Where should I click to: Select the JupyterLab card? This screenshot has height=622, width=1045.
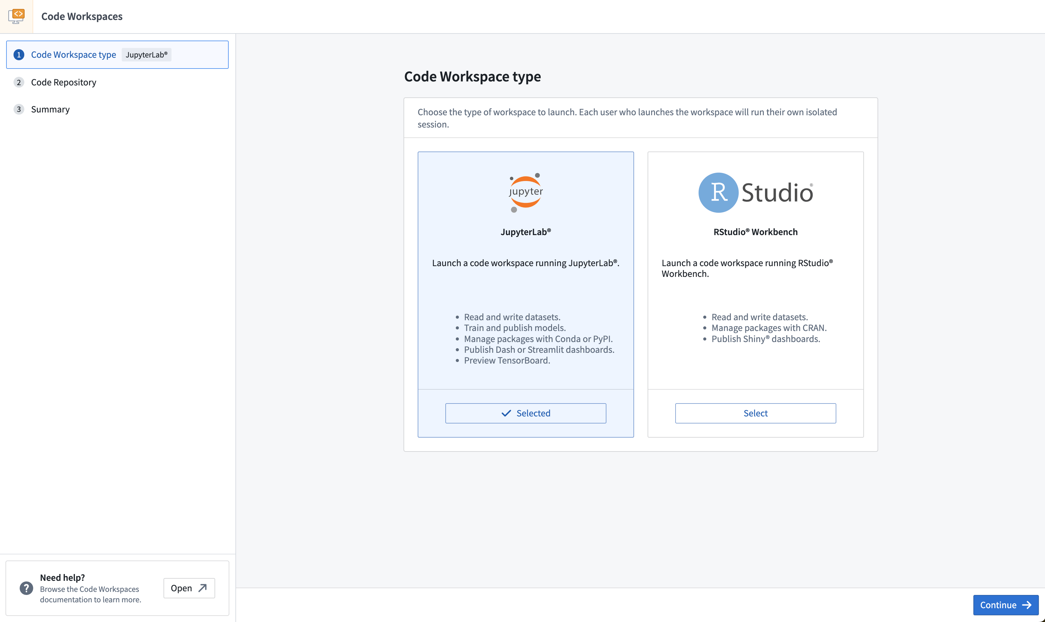coord(525,293)
